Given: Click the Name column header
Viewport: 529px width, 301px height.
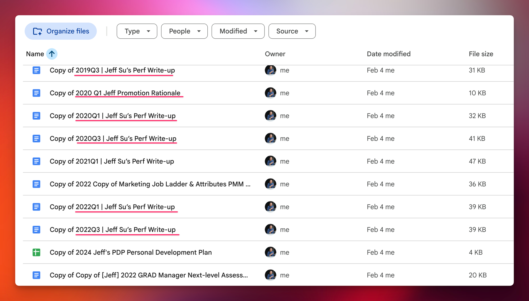Looking at the screenshot, I should click(35, 54).
